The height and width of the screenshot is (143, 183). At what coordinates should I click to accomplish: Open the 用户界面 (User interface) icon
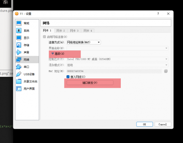tap(19, 89)
